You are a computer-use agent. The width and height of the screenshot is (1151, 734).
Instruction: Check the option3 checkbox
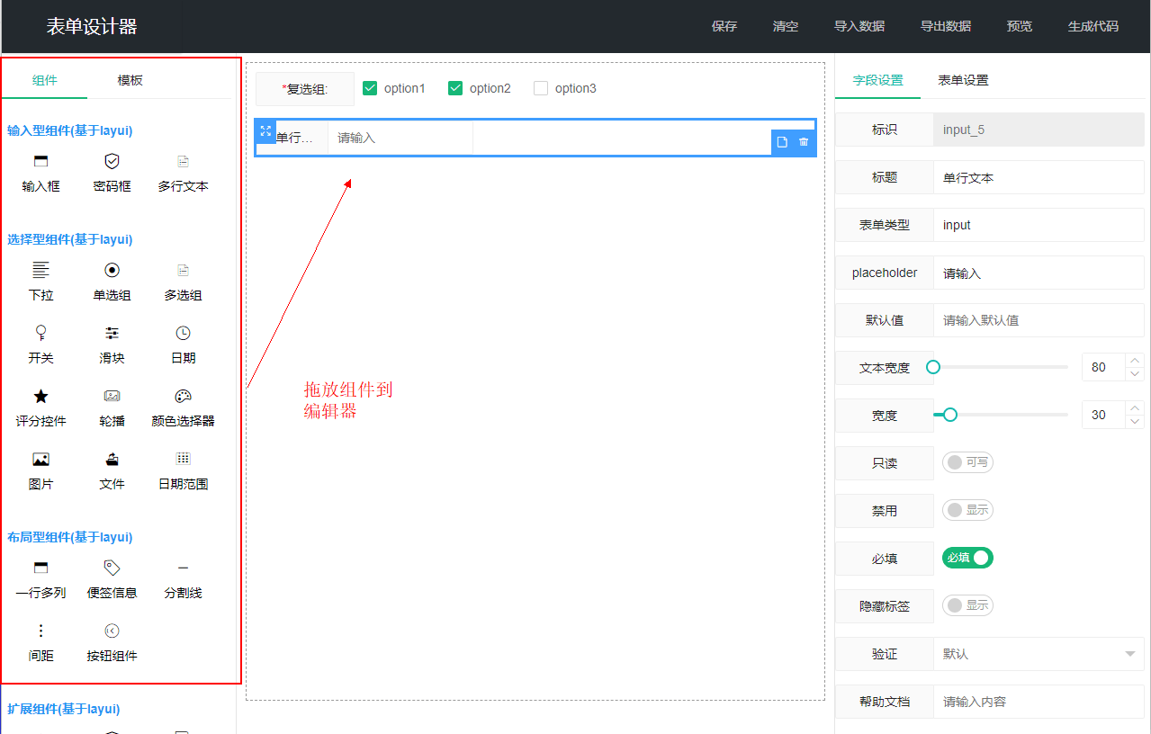click(x=541, y=88)
